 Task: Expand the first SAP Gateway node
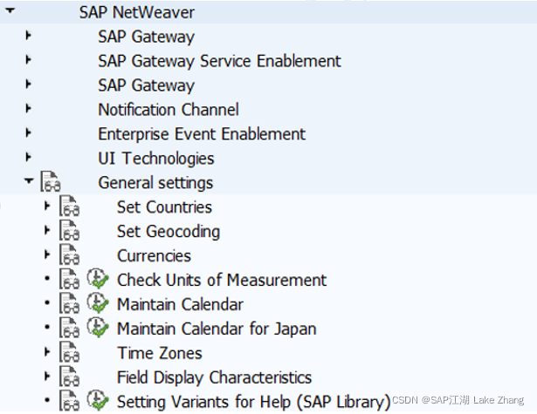[x=29, y=35]
